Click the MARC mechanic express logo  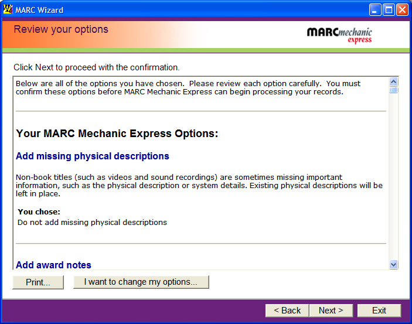coord(339,36)
